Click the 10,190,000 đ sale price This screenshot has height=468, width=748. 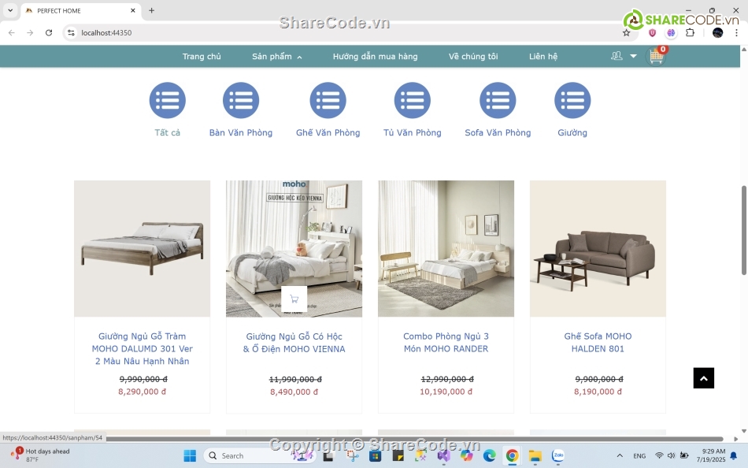click(446, 392)
